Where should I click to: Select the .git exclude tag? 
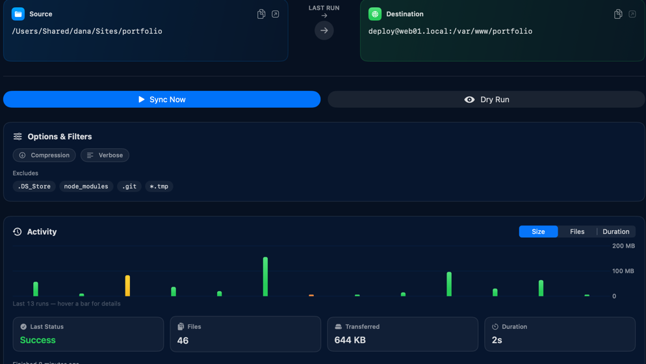[x=129, y=187]
